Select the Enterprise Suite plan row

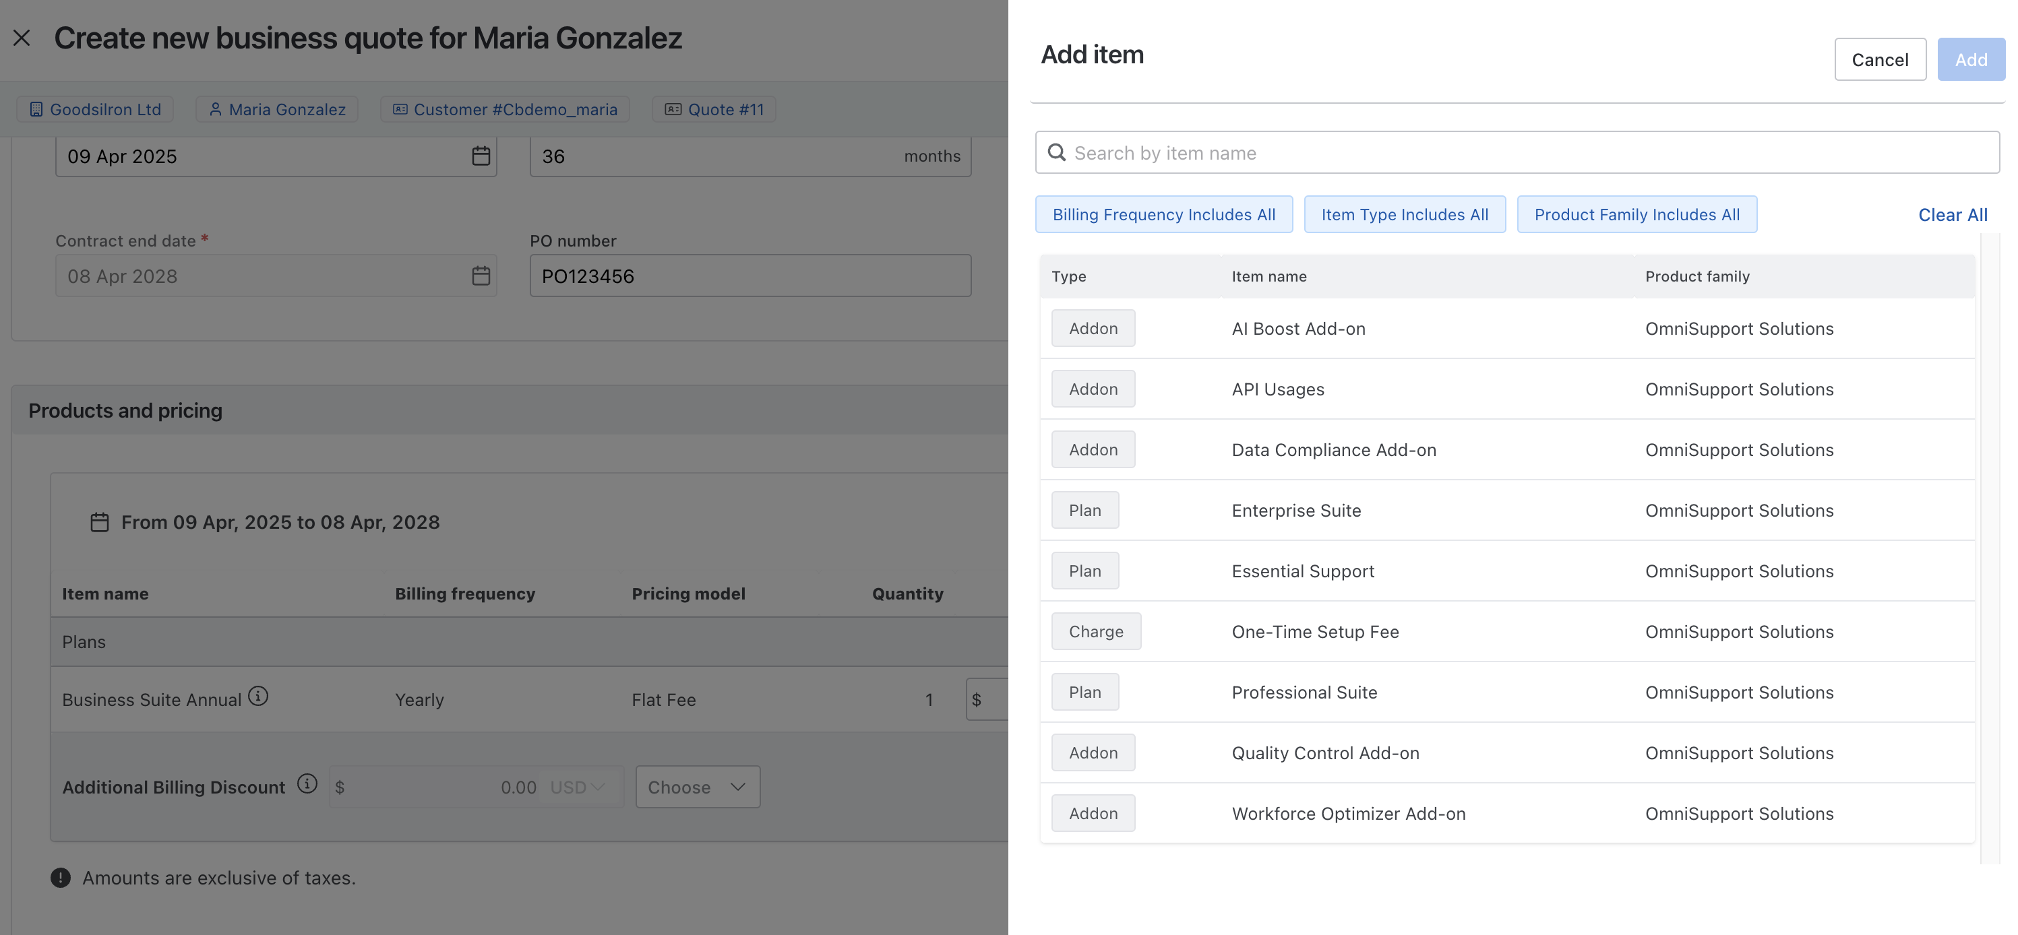point(1295,511)
